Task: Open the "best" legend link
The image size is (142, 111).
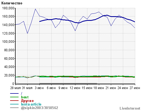Action: click(x=25, y=97)
